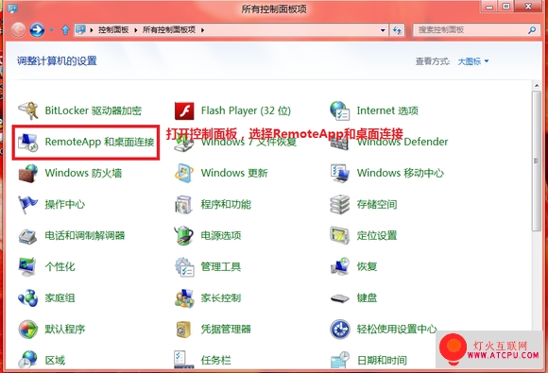Refresh the control panel view

click(x=397, y=30)
